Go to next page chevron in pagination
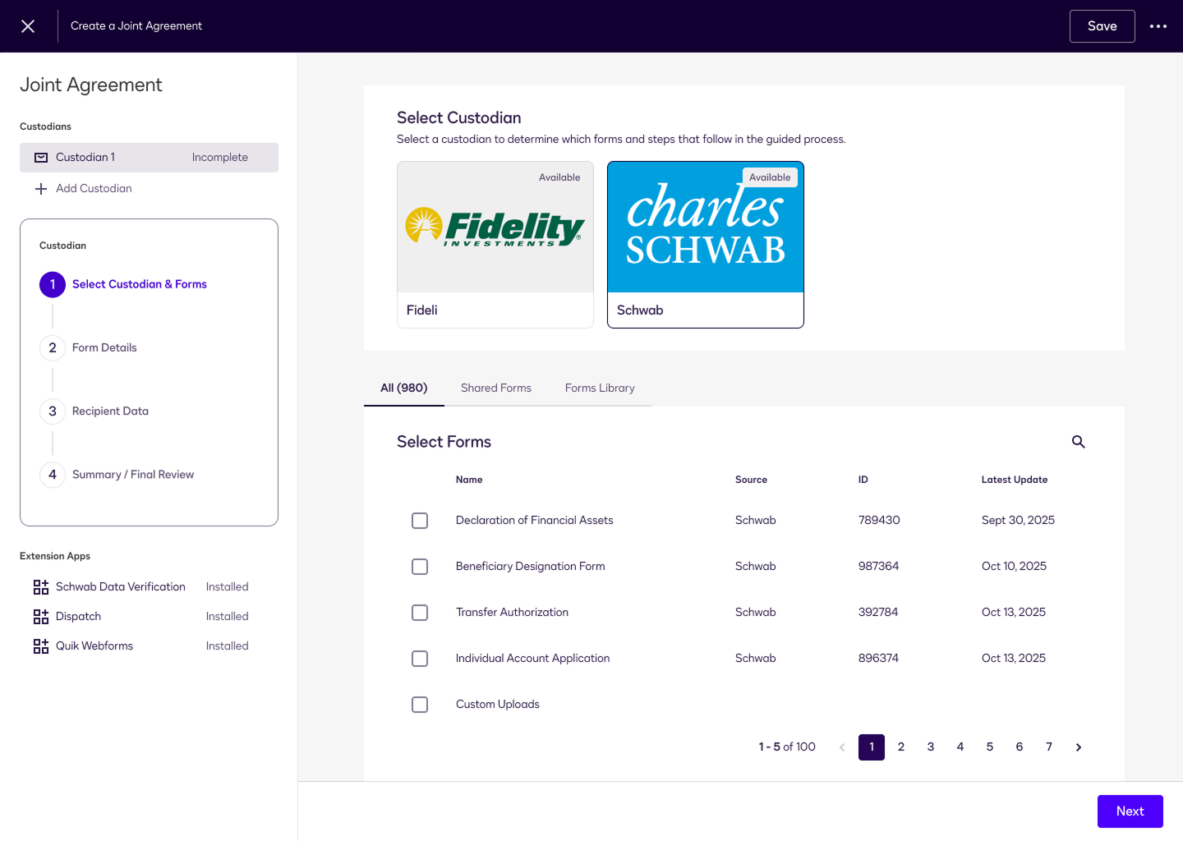Viewport: 1183px width, 841px height. coord(1079,747)
